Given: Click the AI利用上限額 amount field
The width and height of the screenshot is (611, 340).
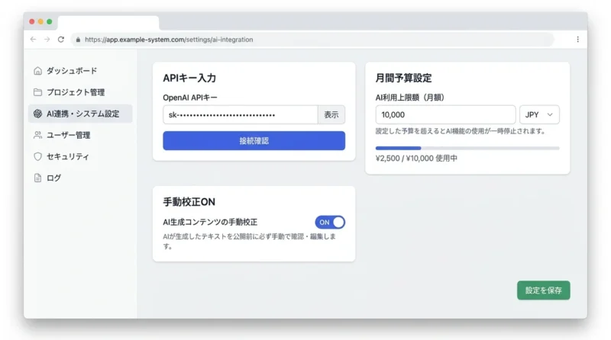Looking at the screenshot, I should [445, 115].
